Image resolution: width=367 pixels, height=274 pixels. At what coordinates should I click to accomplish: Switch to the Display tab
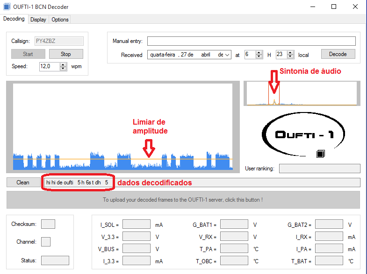(38, 20)
